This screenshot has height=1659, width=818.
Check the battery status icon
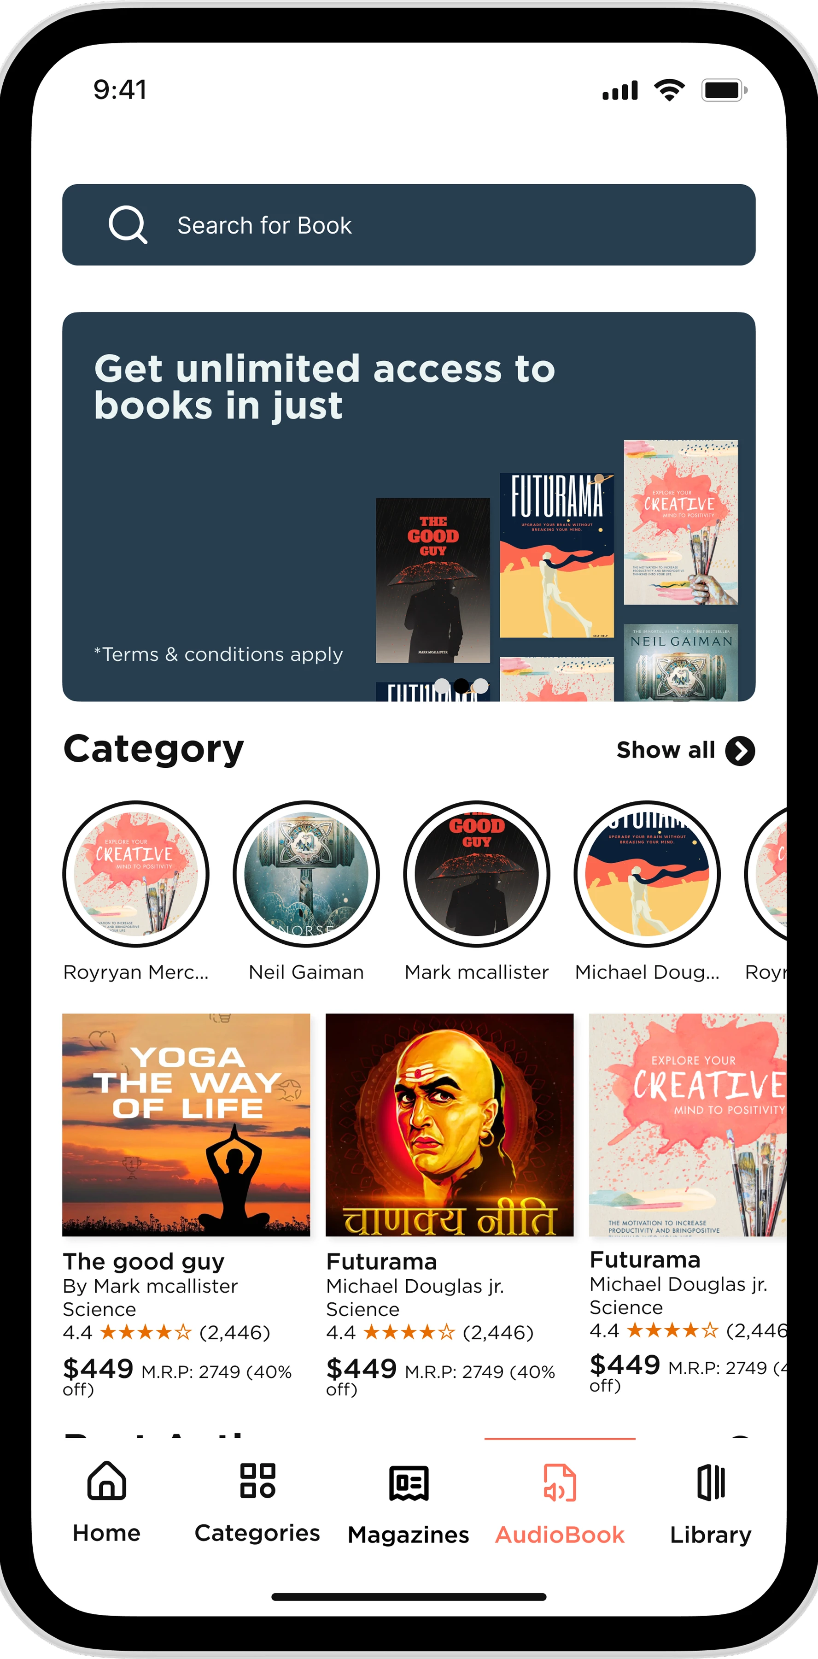(x=725, y=90)
